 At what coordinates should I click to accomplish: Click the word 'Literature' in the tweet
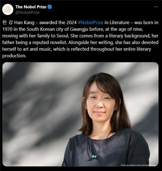coord(119,23)
